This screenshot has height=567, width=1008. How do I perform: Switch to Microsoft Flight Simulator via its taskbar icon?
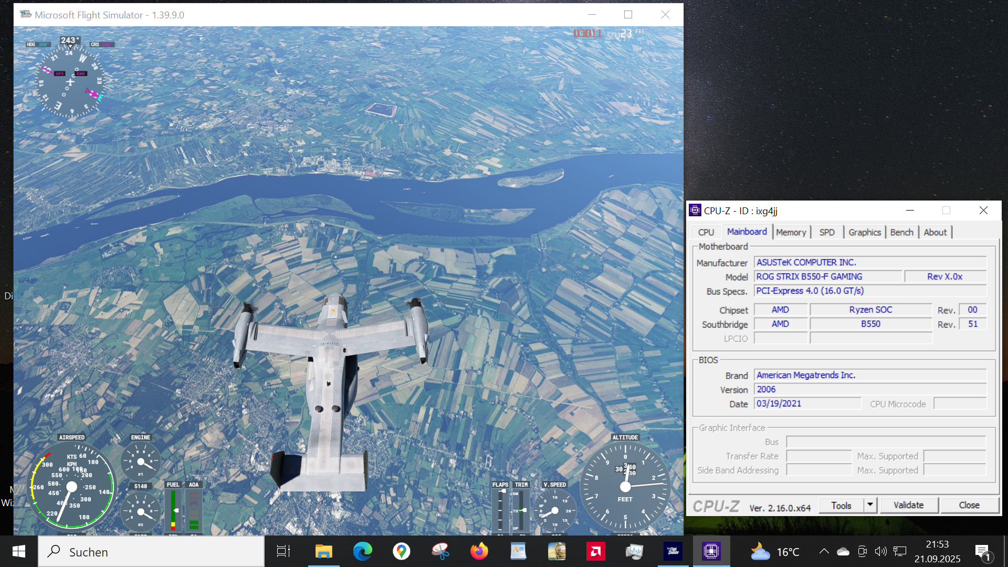[x=674, y=551]
